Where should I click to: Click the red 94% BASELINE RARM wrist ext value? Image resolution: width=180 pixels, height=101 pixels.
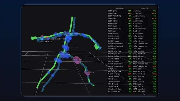click(130, 74)
